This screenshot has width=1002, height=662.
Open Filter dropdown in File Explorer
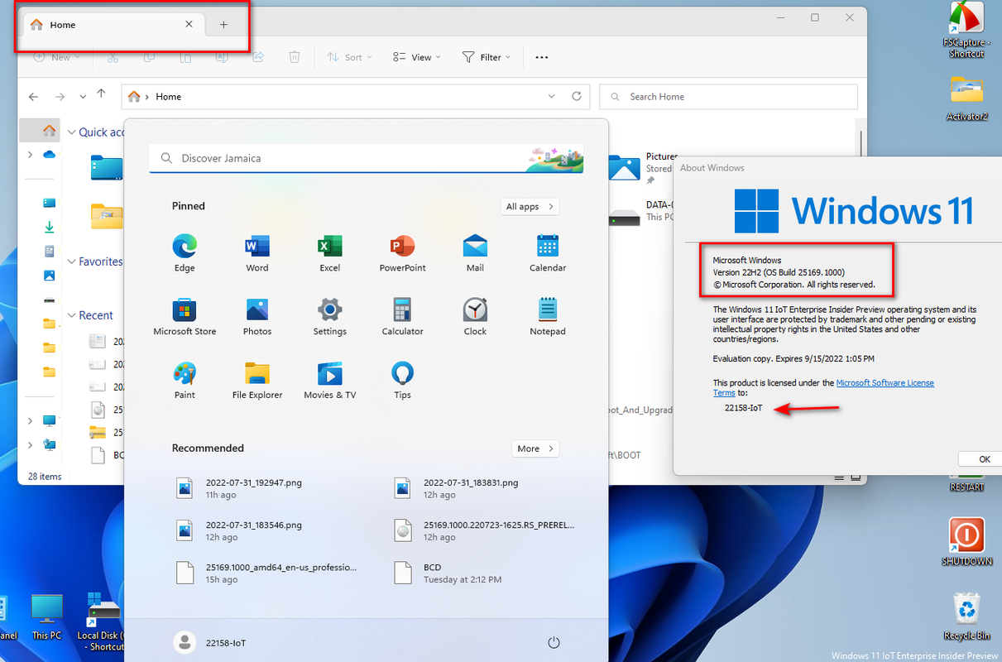click(487, 57)
